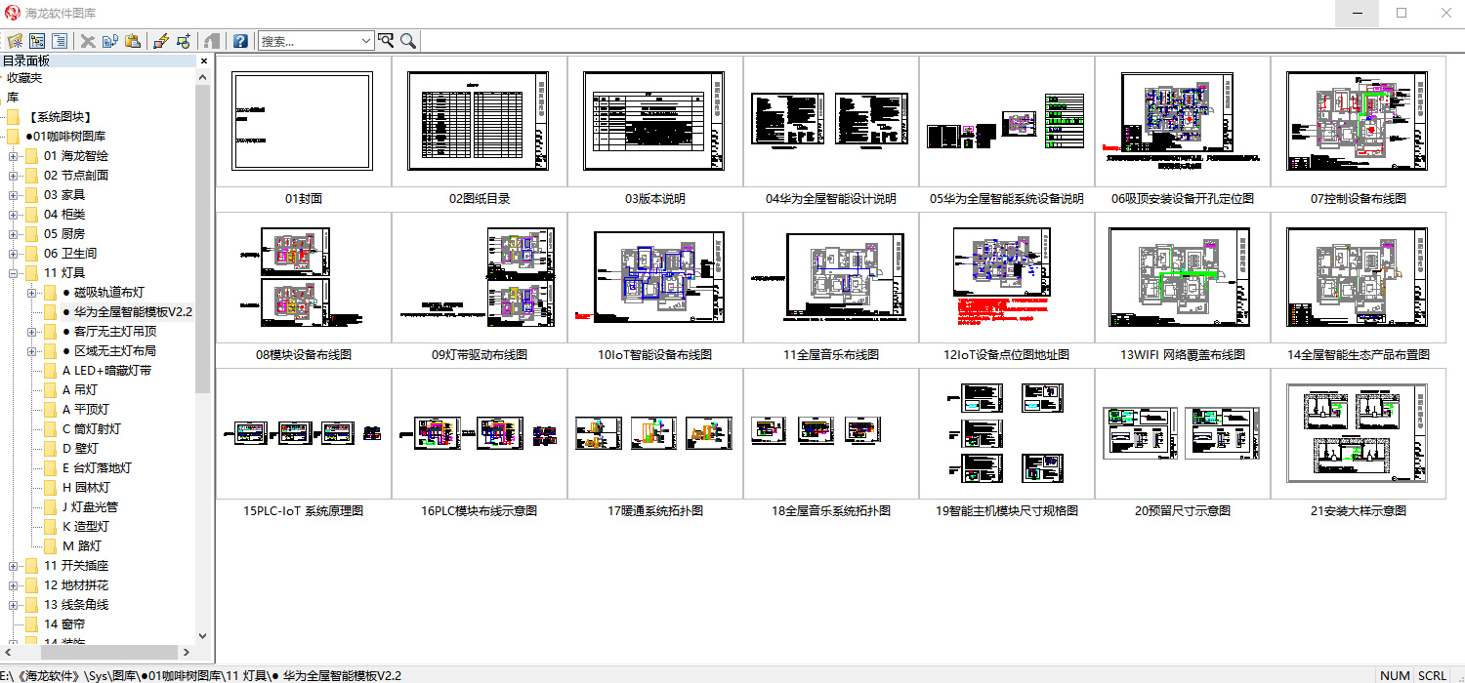Open help with the question mark icon

[x=240, y=41]
